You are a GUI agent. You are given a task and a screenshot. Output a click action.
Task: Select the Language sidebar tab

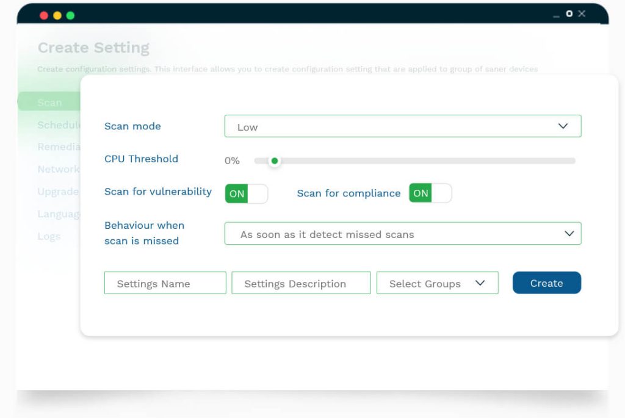click(59, 214)
